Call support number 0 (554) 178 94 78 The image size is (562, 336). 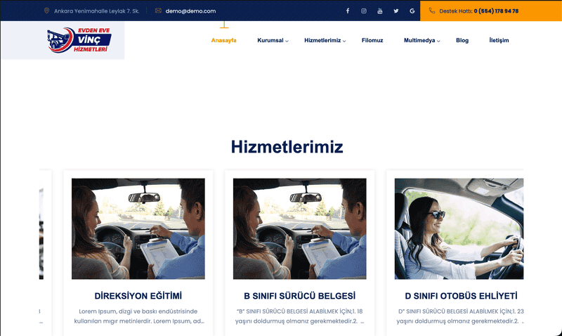(x=496, y=11)
